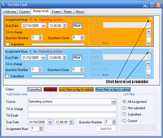
Task: Switch to the Exams tab
Action: click(56, 11)
